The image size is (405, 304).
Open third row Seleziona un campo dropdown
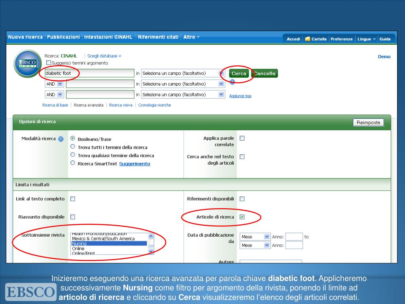pos(183,95)
